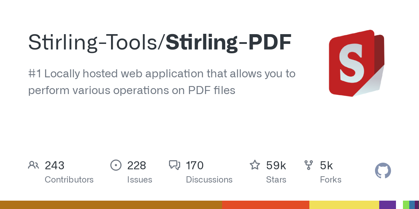Viewport: 419px width, 209px height.
Task: Click the green segment of language bar
Action: (406, 205)
